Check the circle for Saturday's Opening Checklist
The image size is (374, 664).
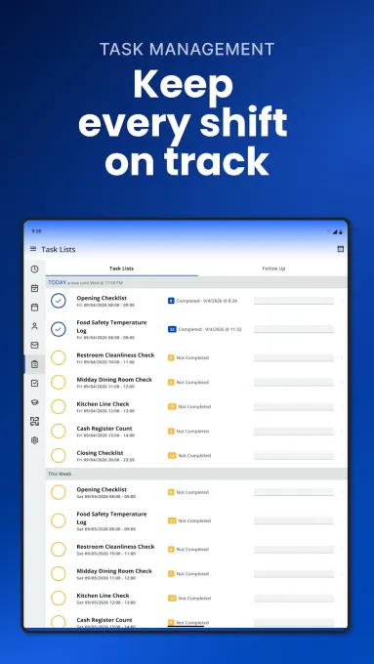(x=59, y=492)
